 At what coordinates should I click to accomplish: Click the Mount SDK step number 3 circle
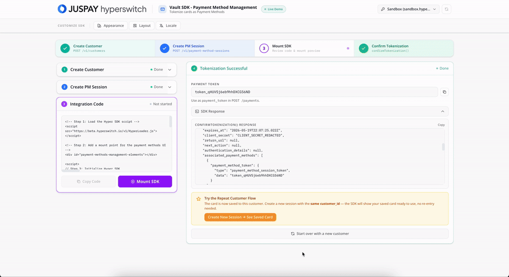(x=264, y=48)
